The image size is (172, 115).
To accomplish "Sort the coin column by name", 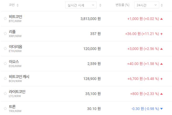I will point(18,5).
